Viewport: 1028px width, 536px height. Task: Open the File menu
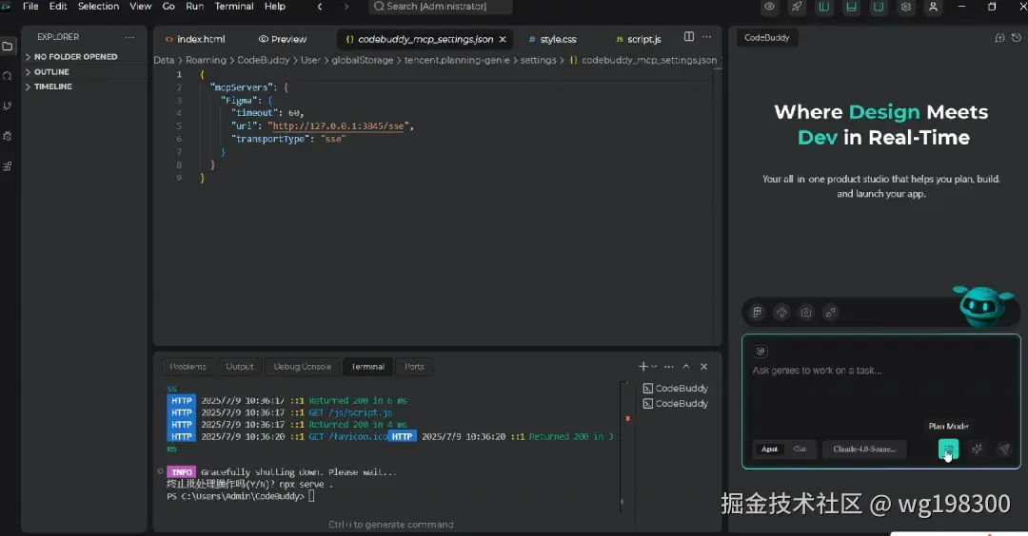30,7
